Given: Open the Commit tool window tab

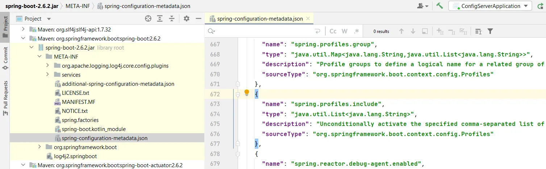Looking at the screenshot, I should pos(5,58).
